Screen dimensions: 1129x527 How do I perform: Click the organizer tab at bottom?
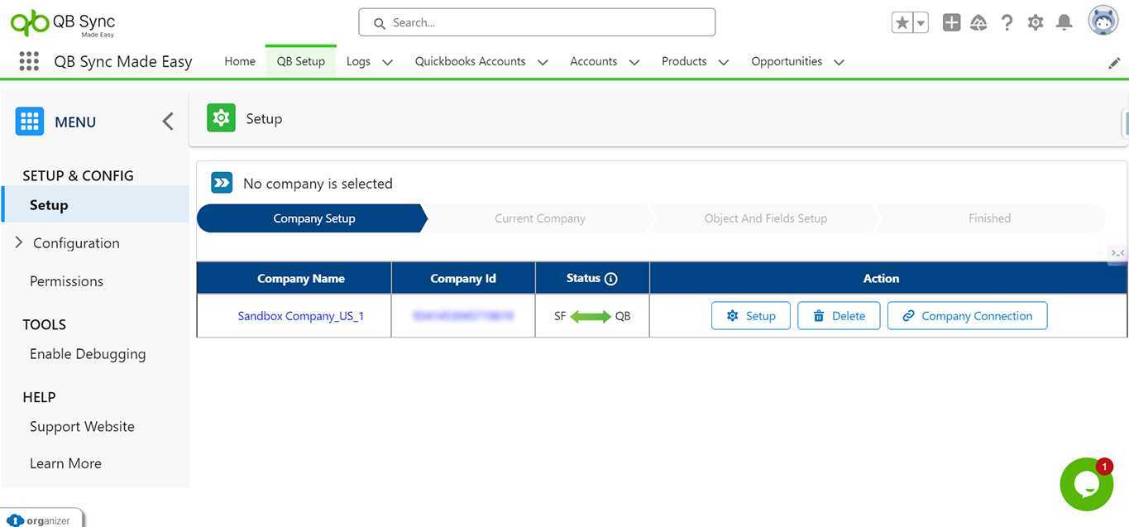[x=41, y=520]
